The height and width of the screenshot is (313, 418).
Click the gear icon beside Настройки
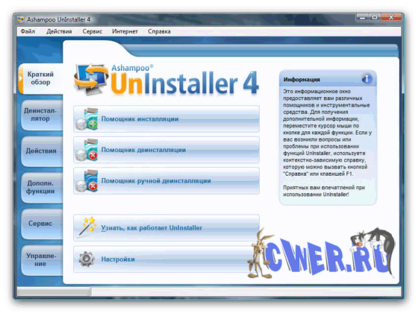click(87, 259)
